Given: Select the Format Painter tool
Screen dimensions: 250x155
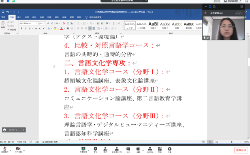Looking at the screenshot, I should coord(12,29).
